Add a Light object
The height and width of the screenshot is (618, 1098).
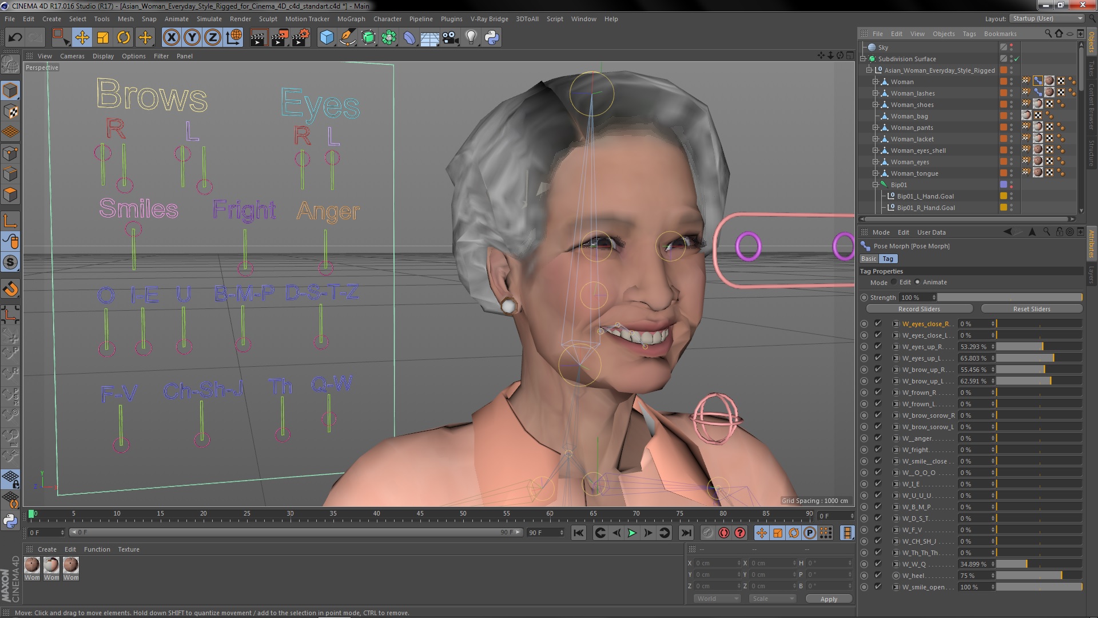click(x=471, y=38)
